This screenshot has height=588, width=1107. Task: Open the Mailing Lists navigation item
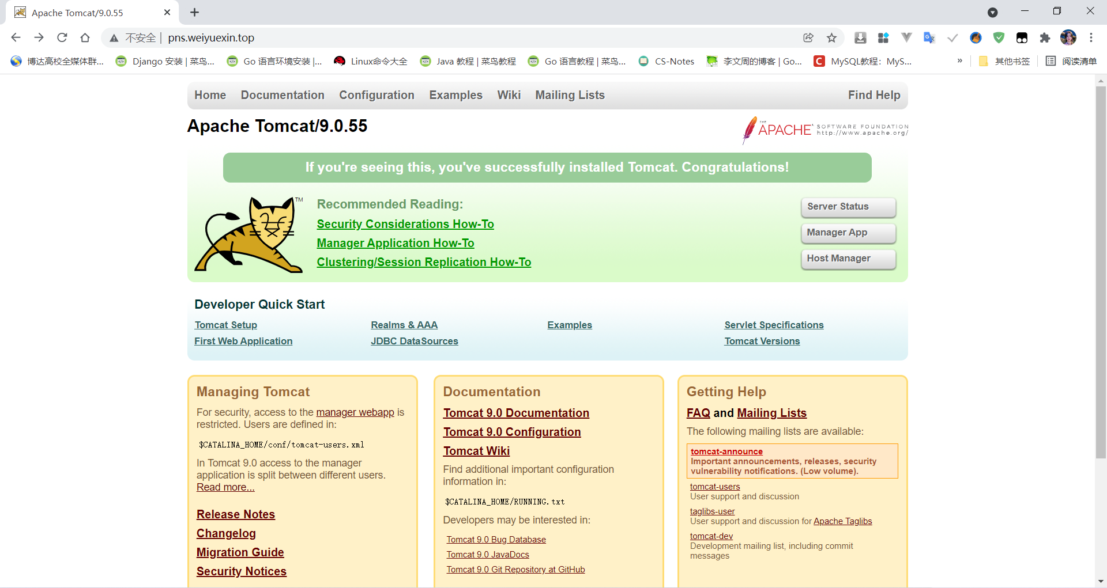coord(570,95)
